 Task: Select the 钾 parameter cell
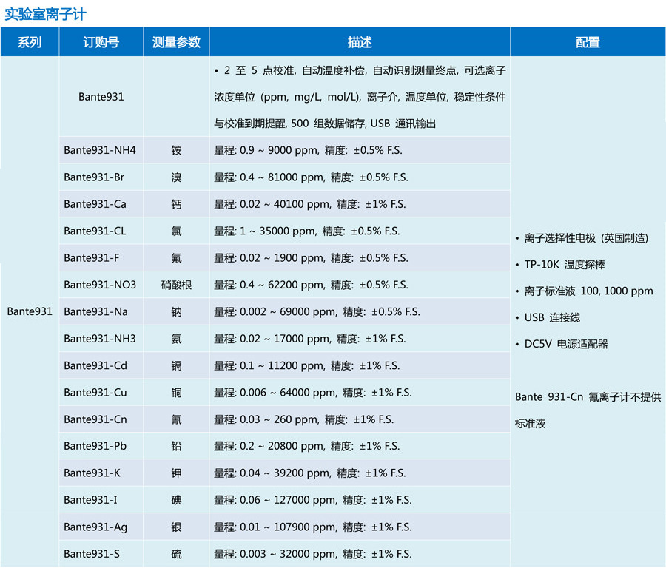pos(176,473)
